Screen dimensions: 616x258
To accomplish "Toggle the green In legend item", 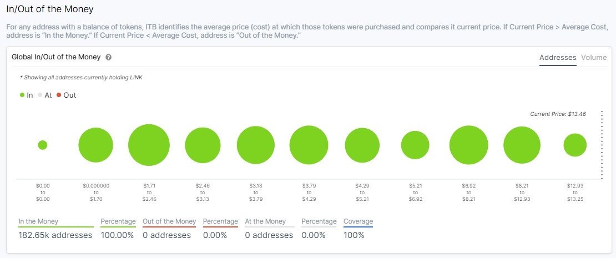I will [x=26, y=95].
